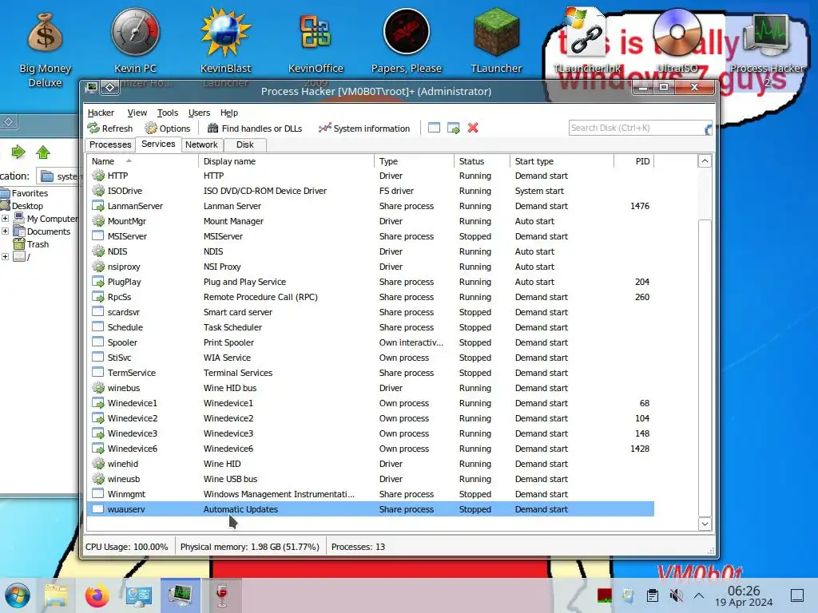This screenshot has height=613, width=818.
Task: Select the scardsvr service row
Action: 371,312
